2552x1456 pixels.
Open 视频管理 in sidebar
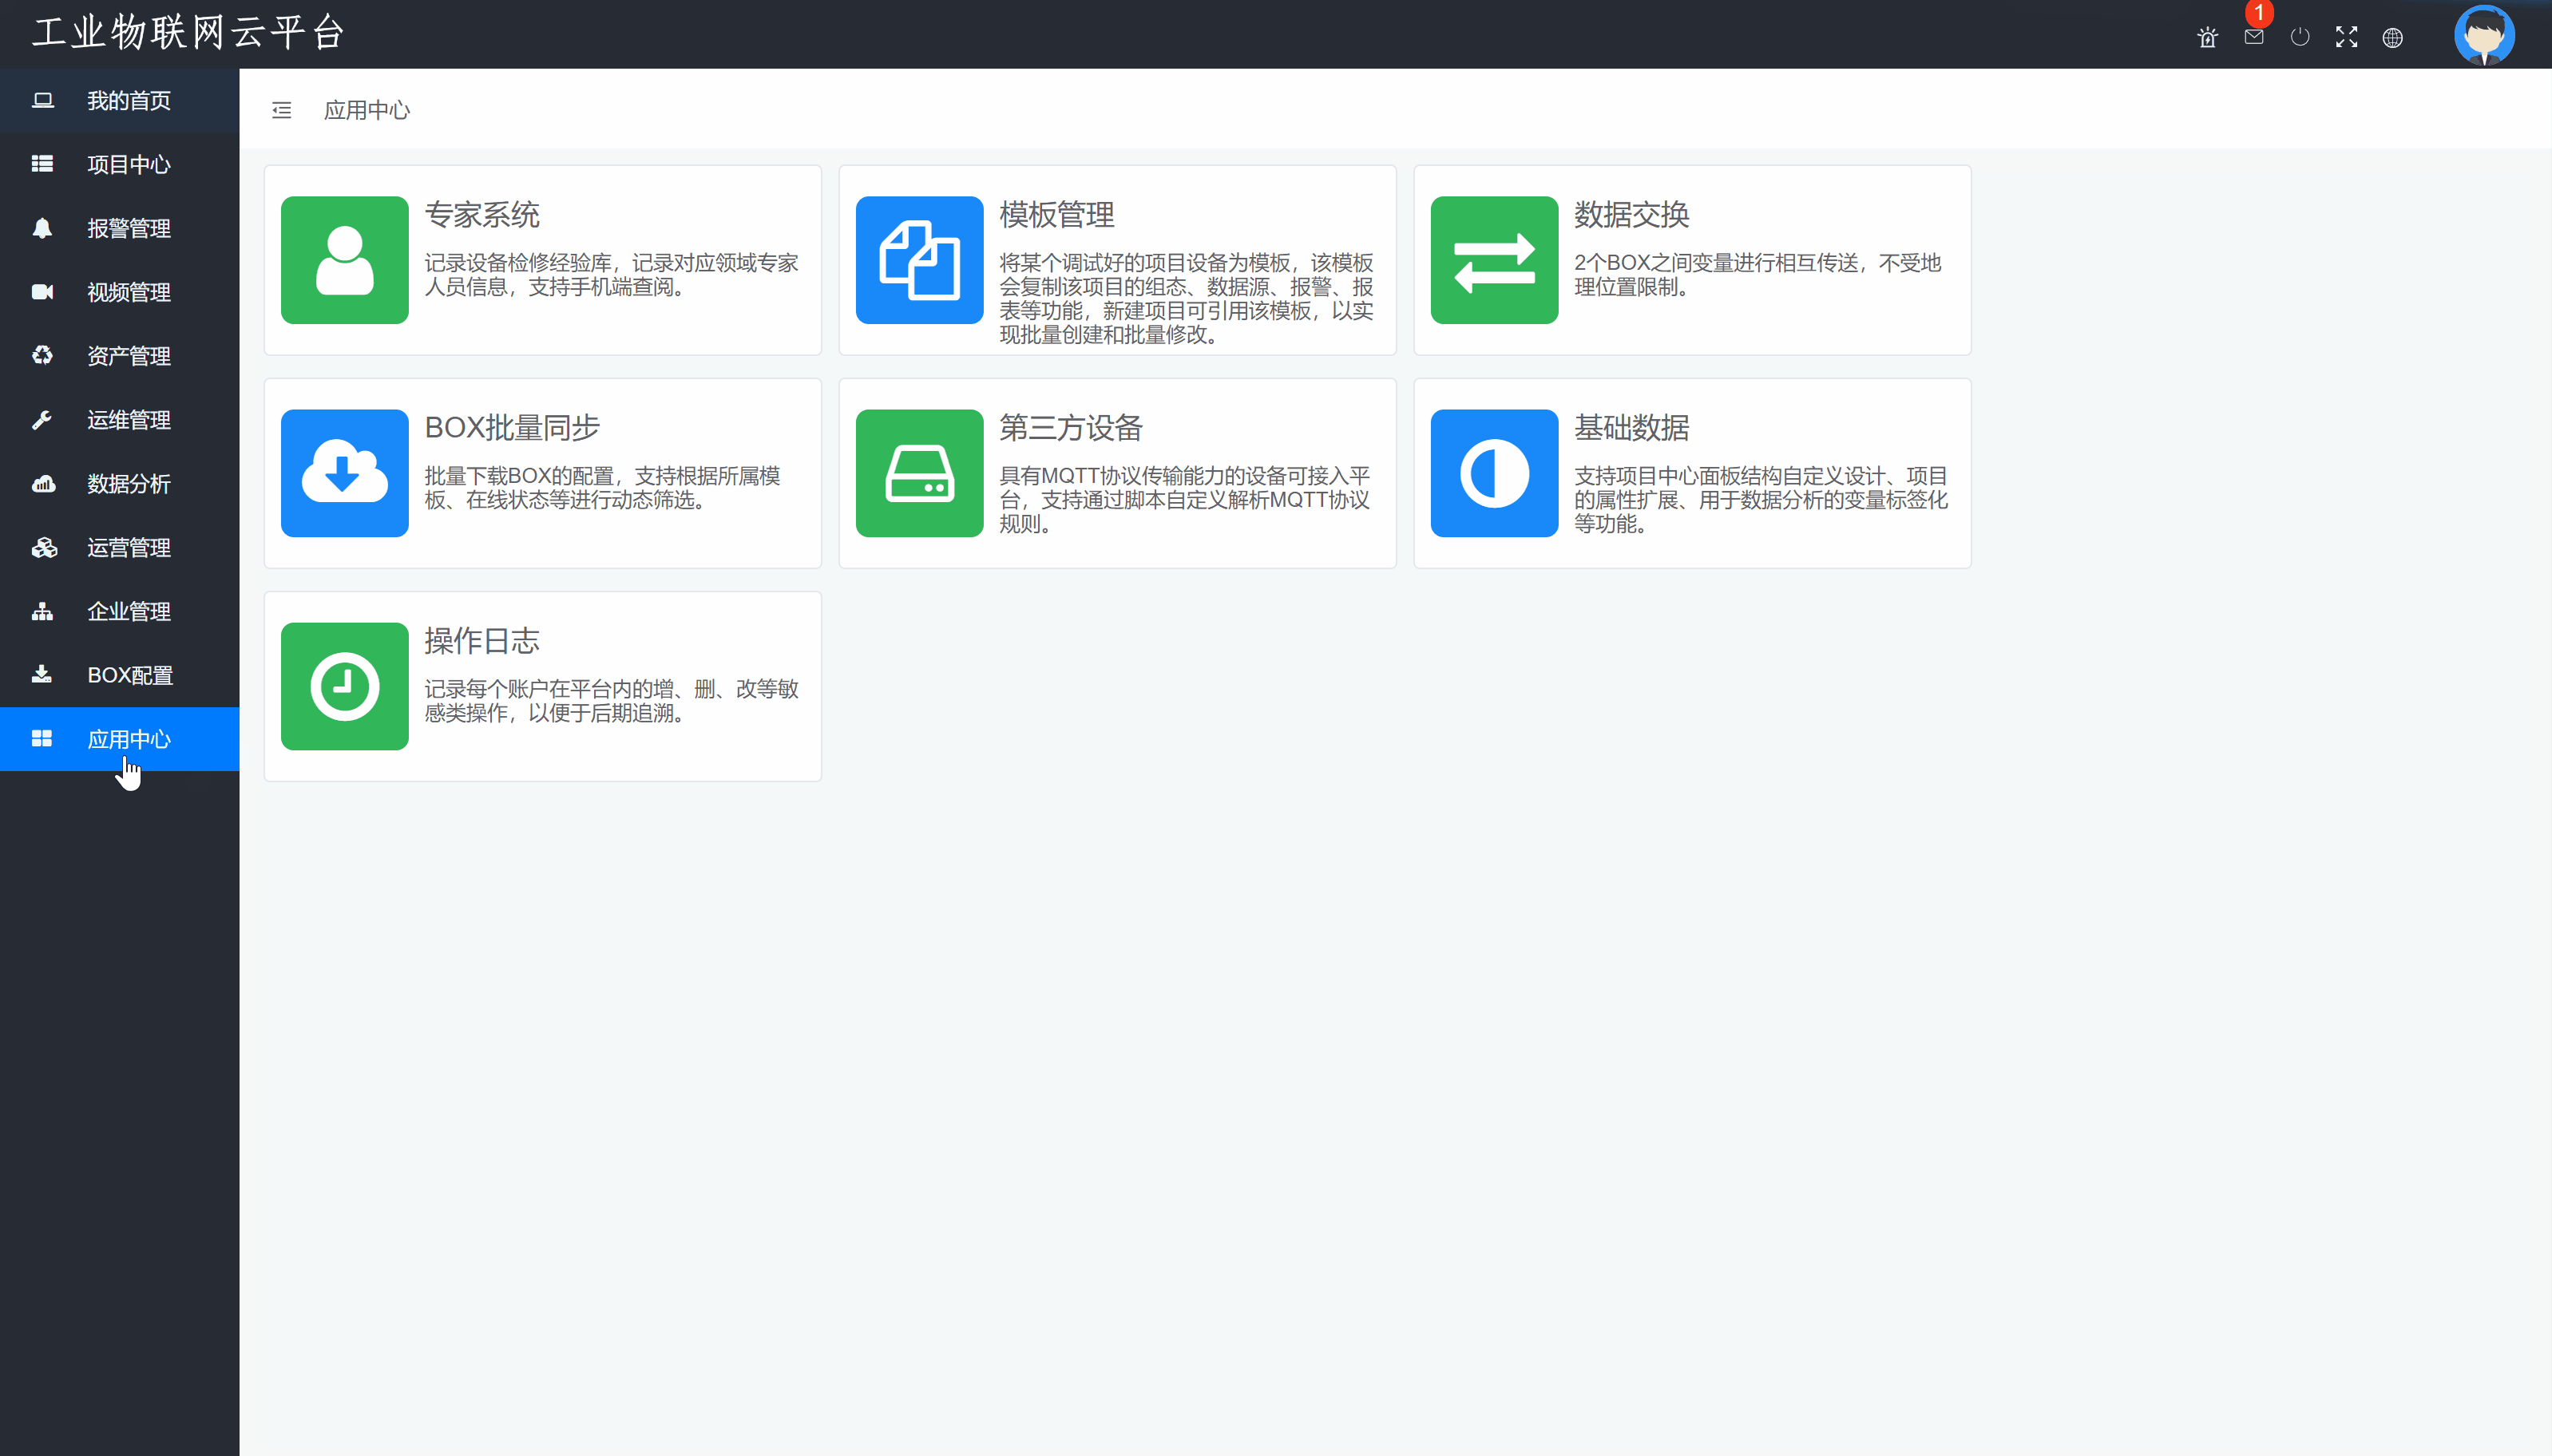click(120, 292)
